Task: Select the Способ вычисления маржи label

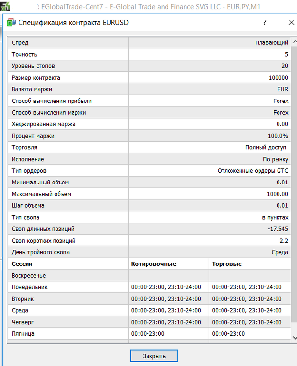Action: pos(49,113)
